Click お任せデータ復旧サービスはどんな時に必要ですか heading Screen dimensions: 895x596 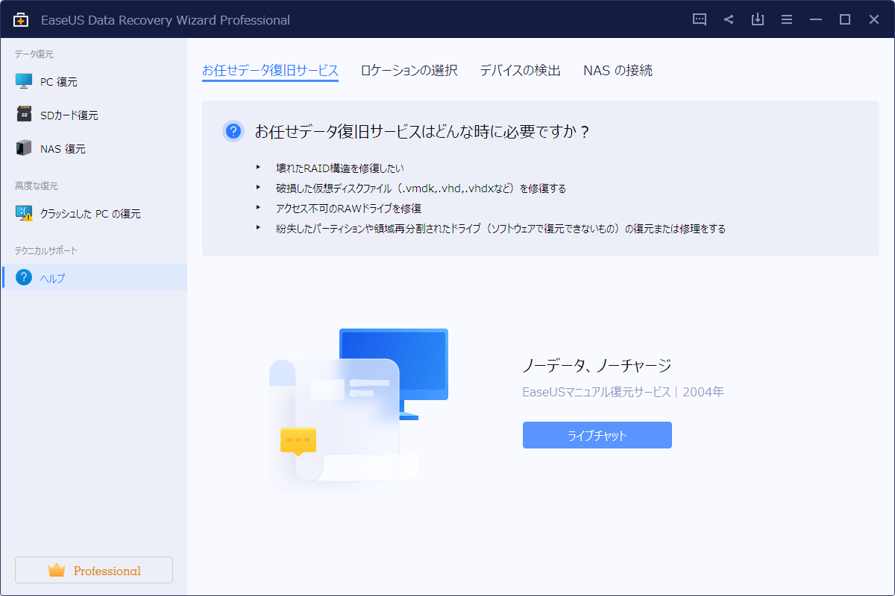click(x=422, y=132)
